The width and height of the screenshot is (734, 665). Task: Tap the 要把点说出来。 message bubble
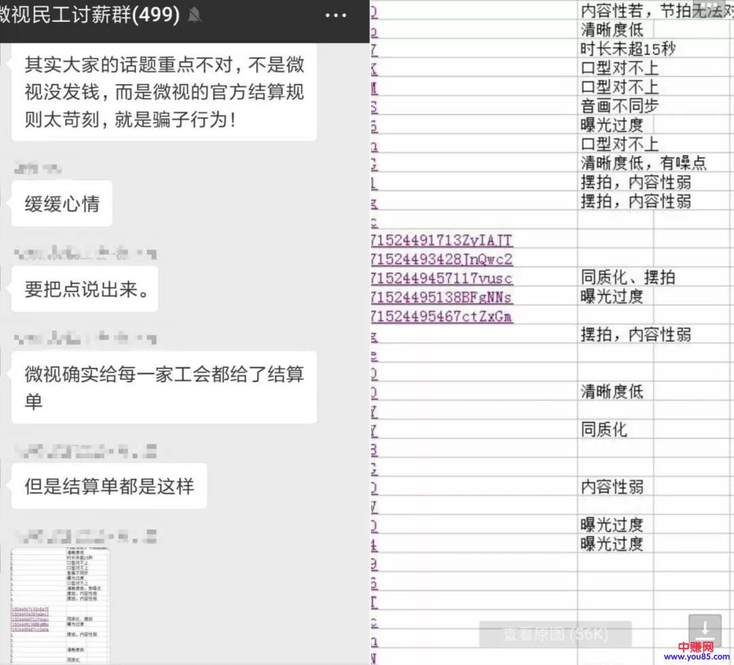pyautogui.click(x=85, y=289)
